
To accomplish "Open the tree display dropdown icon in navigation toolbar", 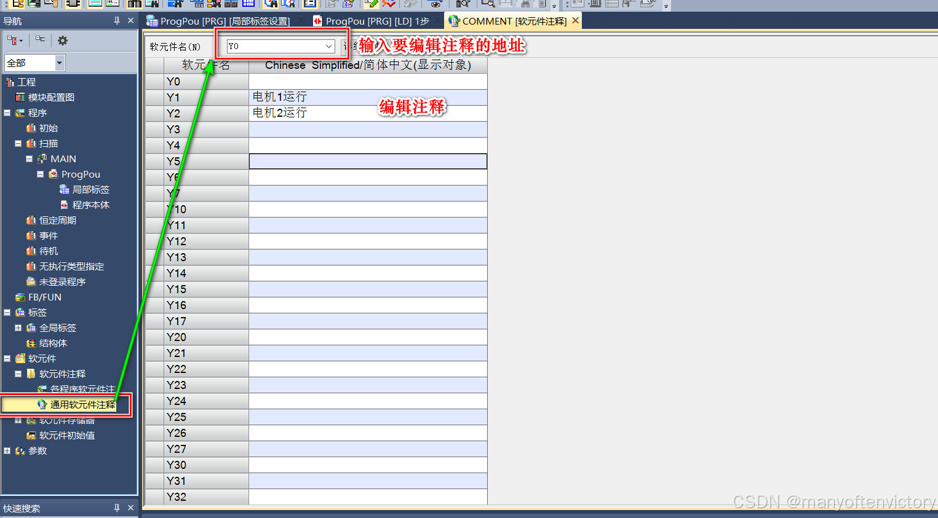I will [15, 41].
